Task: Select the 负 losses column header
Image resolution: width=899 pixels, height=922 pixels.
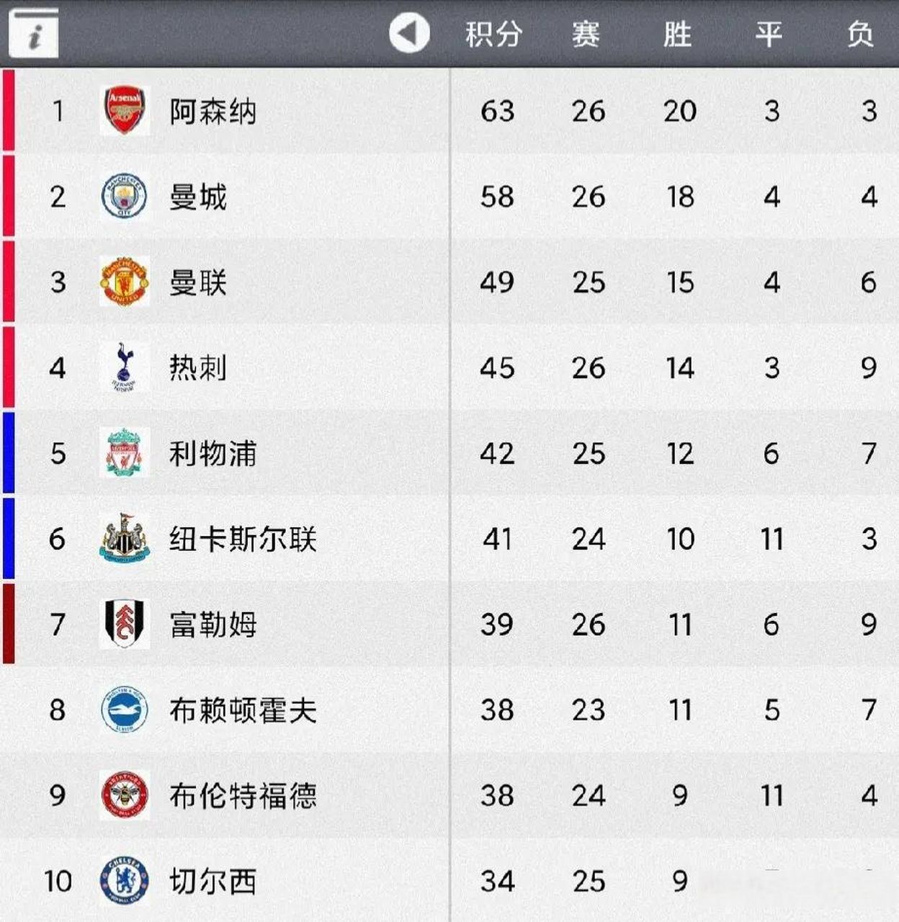Action: (861, 34)
